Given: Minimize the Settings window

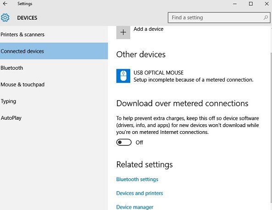Looking at the screenshot, I should coord(235,4).
